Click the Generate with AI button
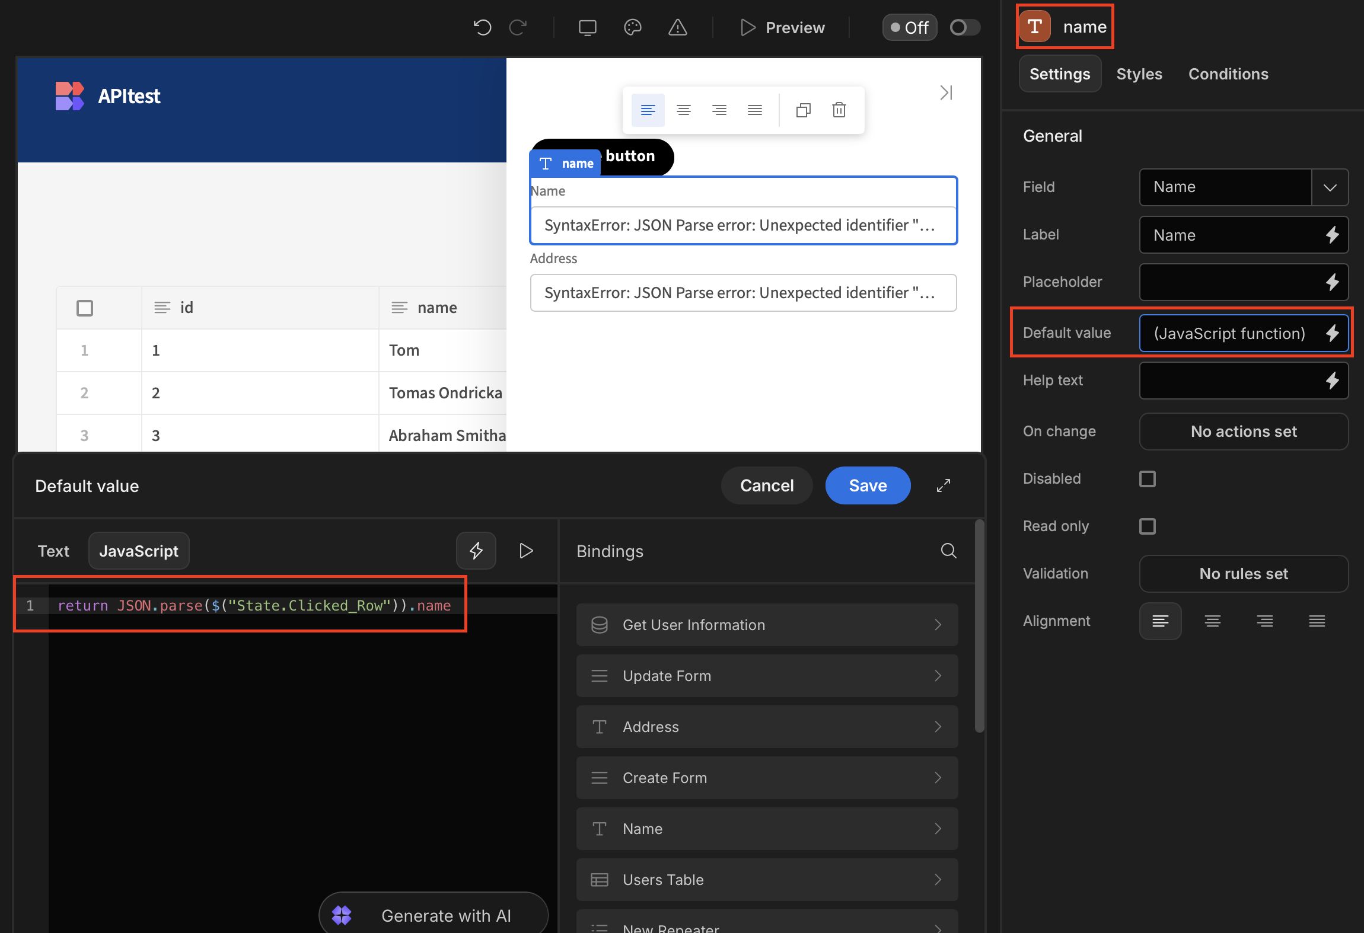The image size is (1364, 933). [434, 915]
